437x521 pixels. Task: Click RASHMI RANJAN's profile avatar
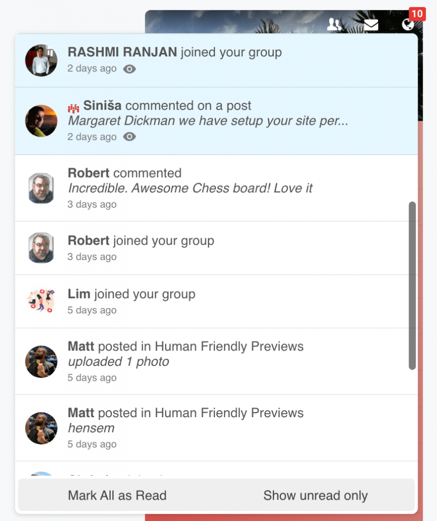[41, 61]
